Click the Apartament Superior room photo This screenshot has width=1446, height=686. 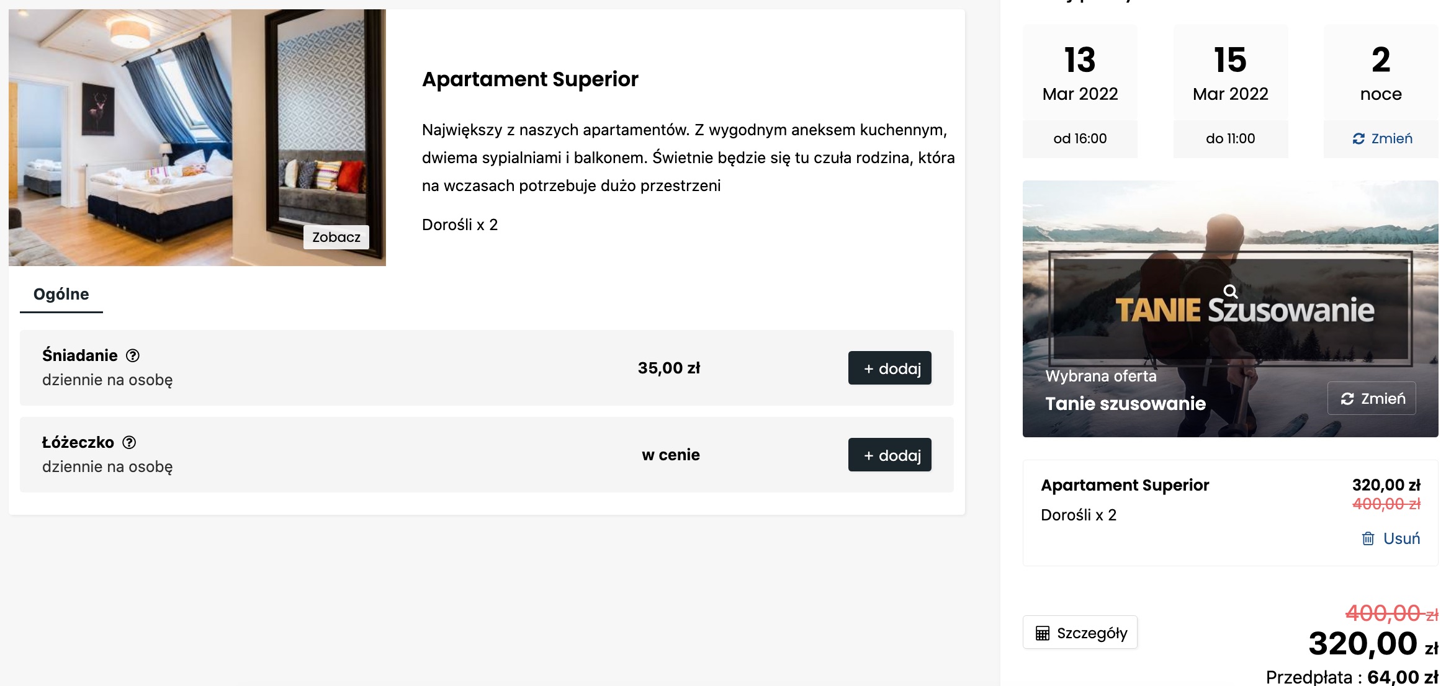[197, 138]
